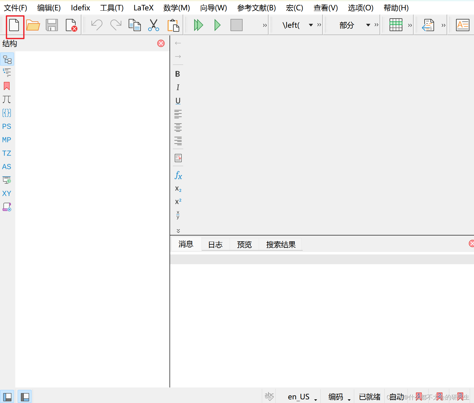The width and height of the screenshot is (474, 403).
Task: Cut selection with the scissors icon
Action: pos(154,25)
